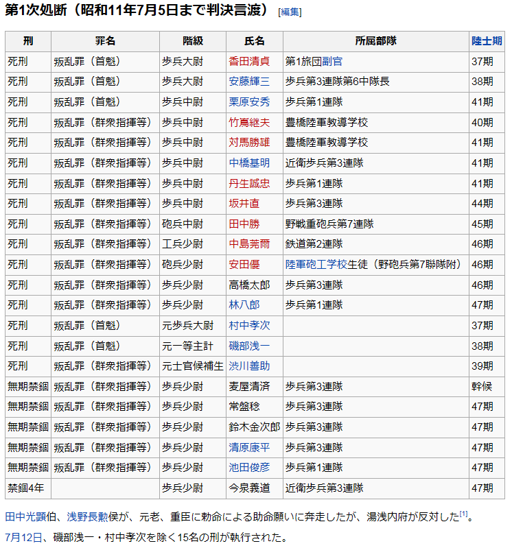This screenshot has width=512, height=548.
Task: Click the 砲兵少尉 rank cell
Action: click(x=193, y=265)
